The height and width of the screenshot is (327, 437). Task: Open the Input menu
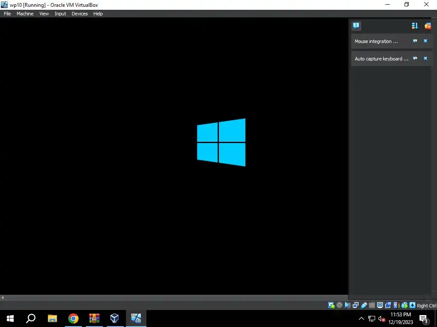(60, 14)
